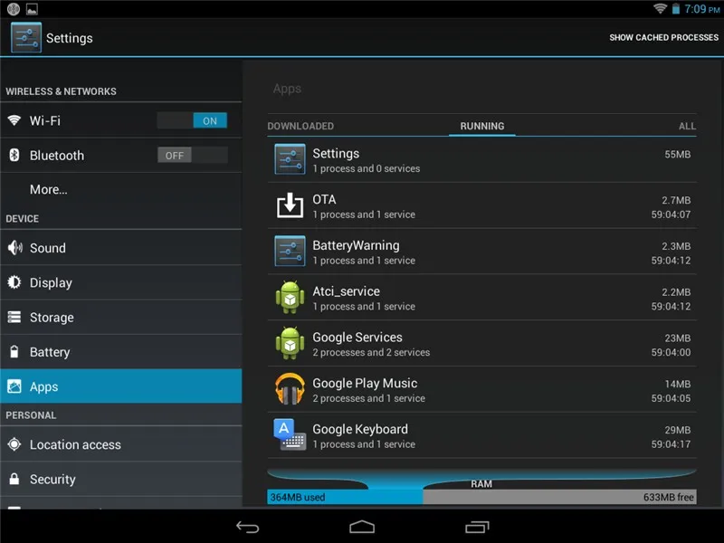Tap the Atci_service android icon

[x=290, y=298]
